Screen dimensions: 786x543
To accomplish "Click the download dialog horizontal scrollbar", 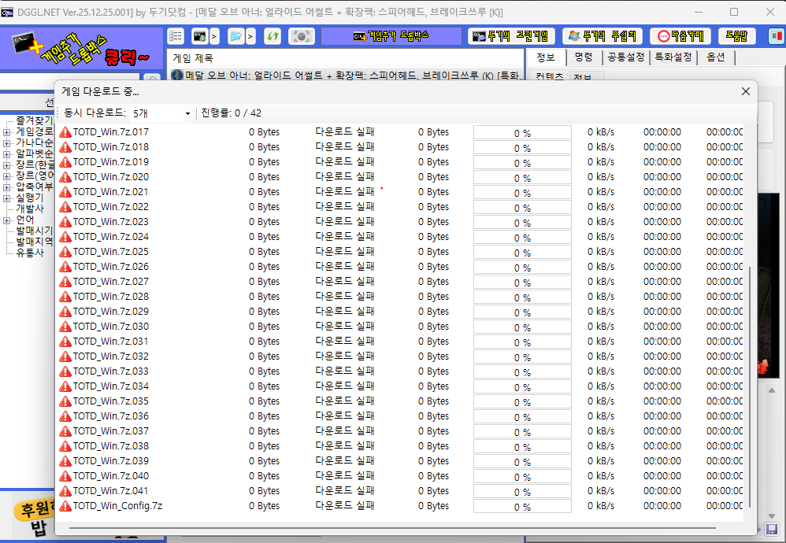I will (392, 527).
